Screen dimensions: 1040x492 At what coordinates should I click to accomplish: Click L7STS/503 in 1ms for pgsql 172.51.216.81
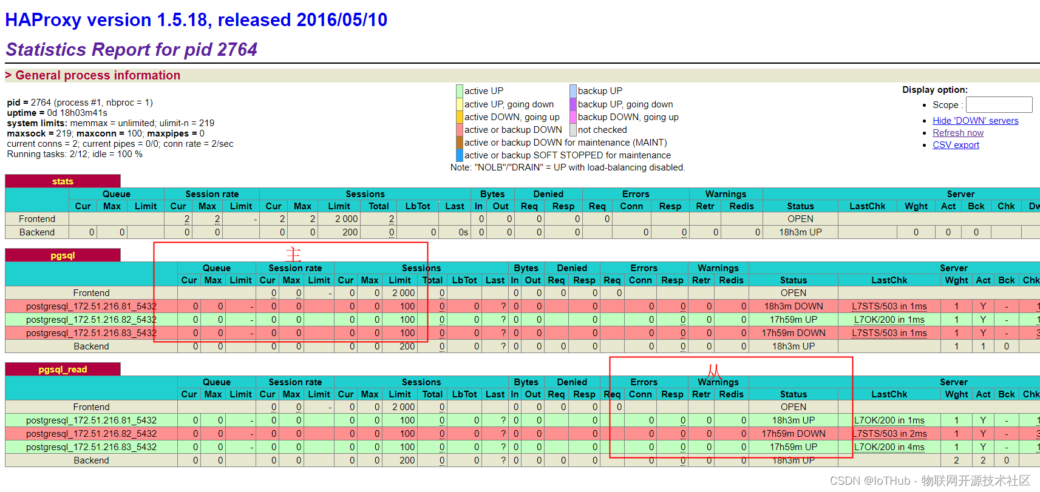pos(889,306)
